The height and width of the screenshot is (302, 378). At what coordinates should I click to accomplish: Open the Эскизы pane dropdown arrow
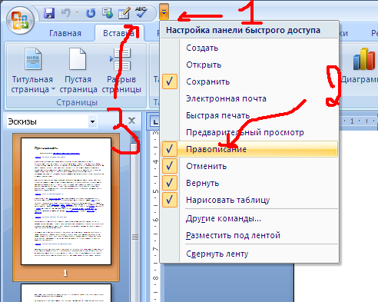coord(92,121)
